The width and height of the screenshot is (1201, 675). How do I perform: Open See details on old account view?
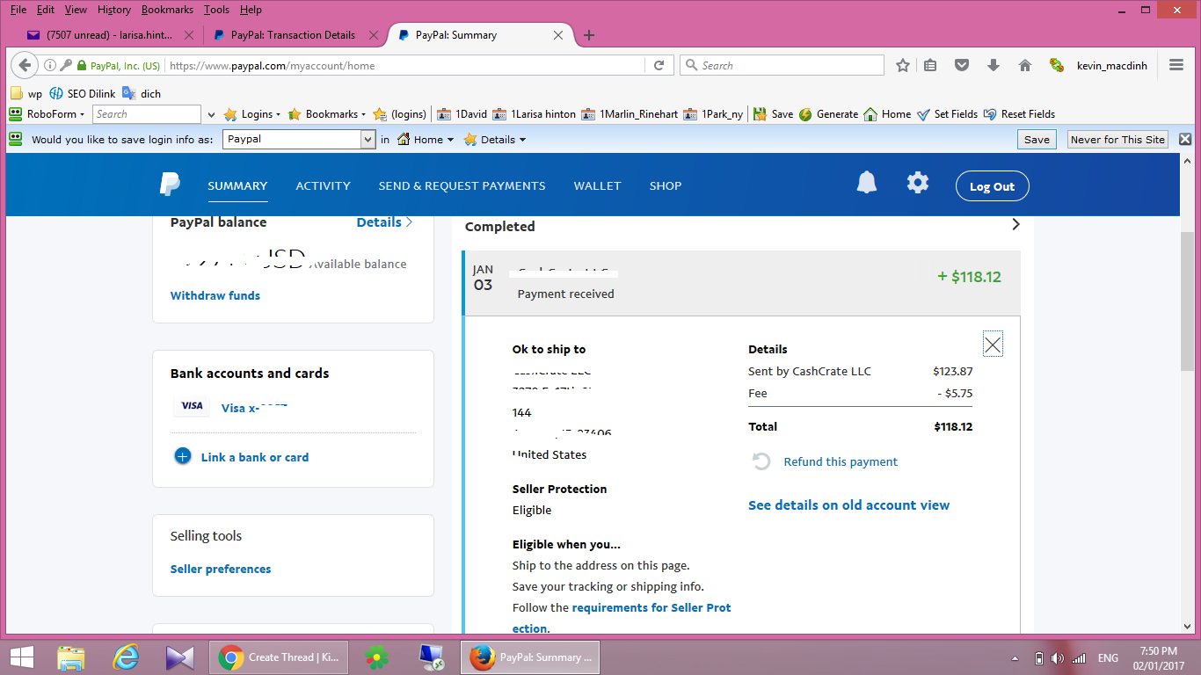[x=848, y=504]
